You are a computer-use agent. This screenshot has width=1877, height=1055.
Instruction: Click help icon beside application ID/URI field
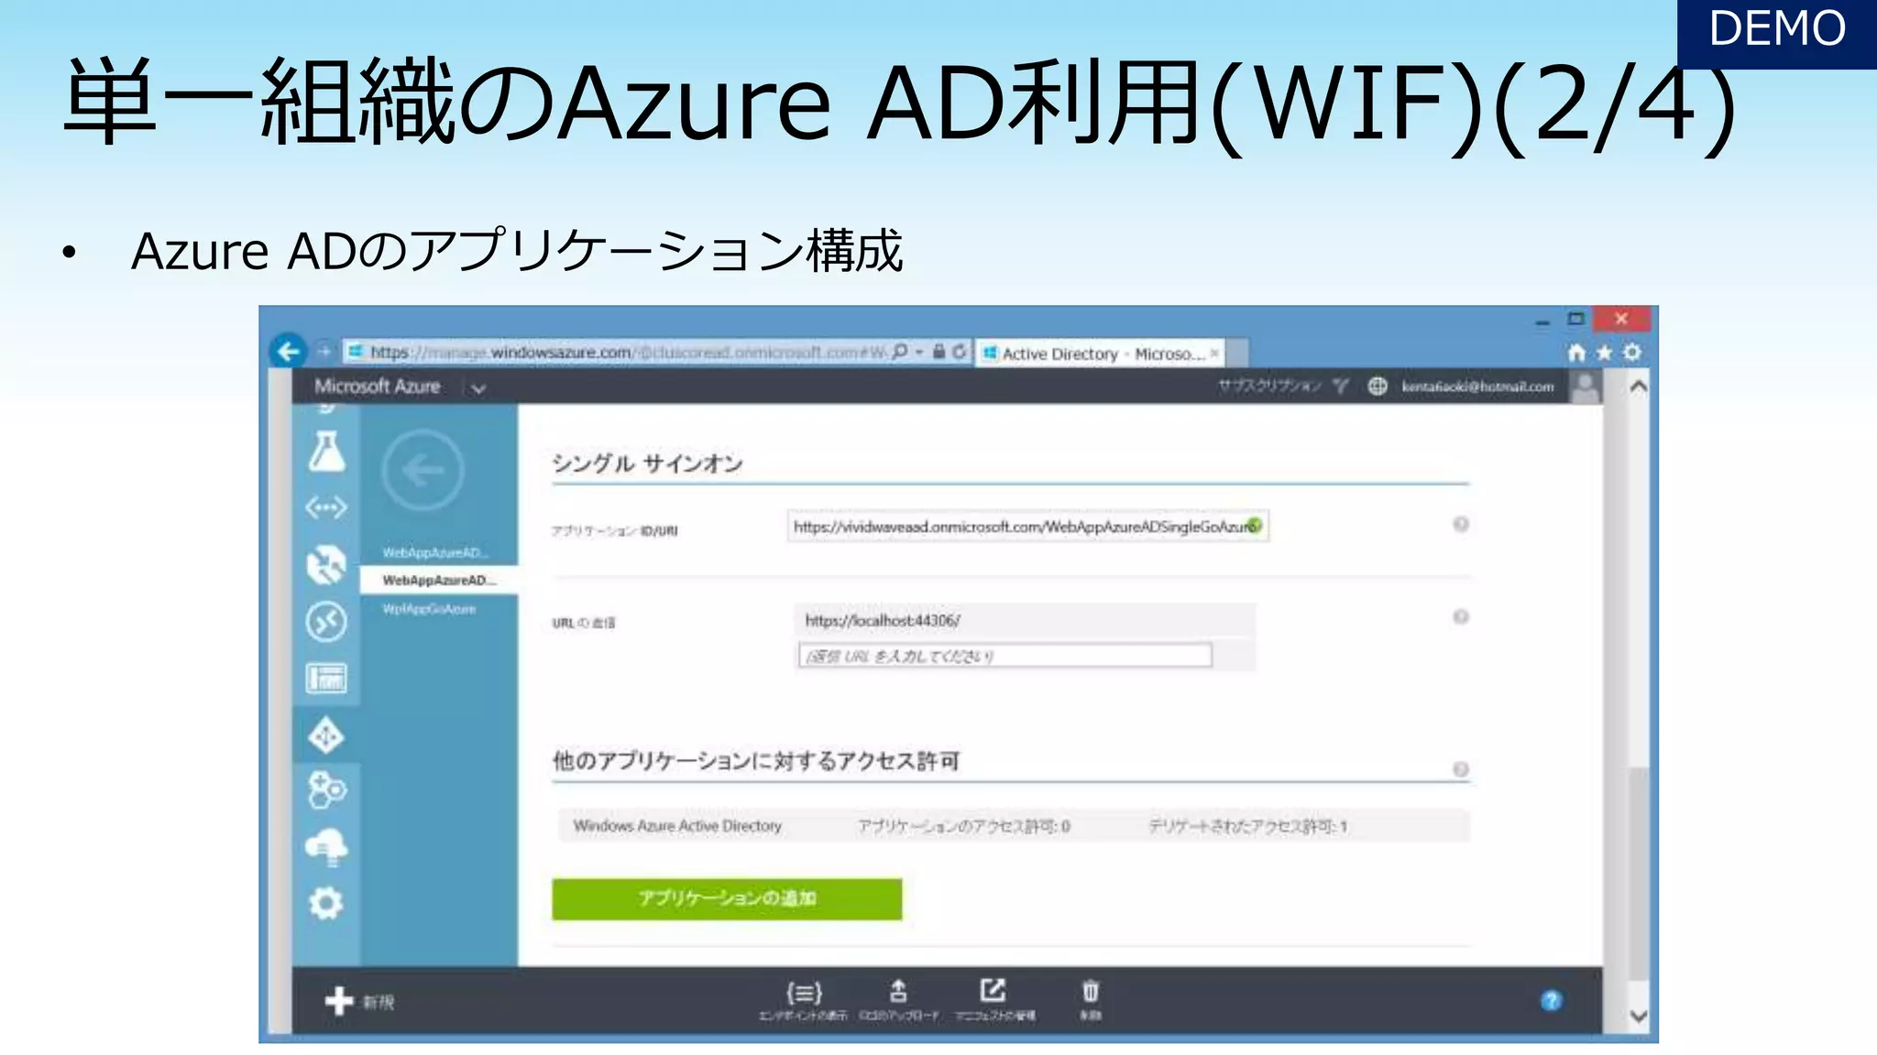(x=1461, y=525)
